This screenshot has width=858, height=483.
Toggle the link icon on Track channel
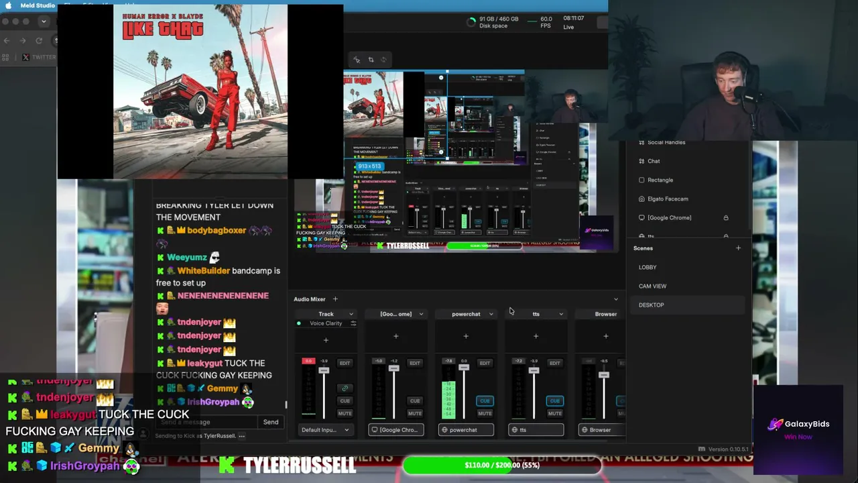click(345, 388)
